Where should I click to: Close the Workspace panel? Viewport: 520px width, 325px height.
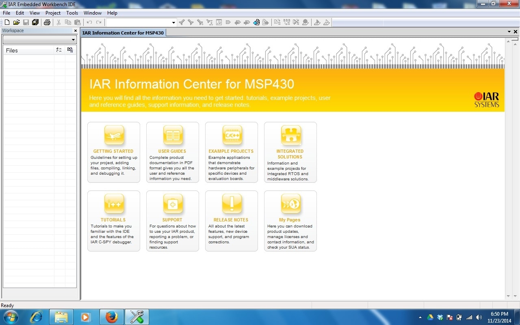75,30
